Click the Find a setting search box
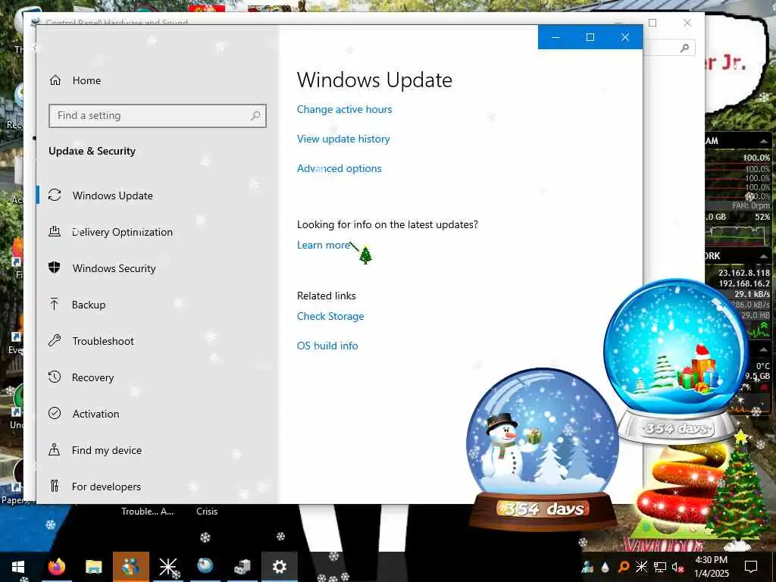The width and height of the screenshot is (776, 582). [158, 116]
